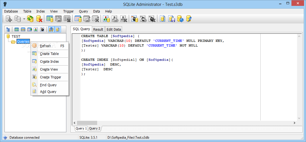Click the Refresh database toolbar icon

pyautogui.click(x=30, y=19)
